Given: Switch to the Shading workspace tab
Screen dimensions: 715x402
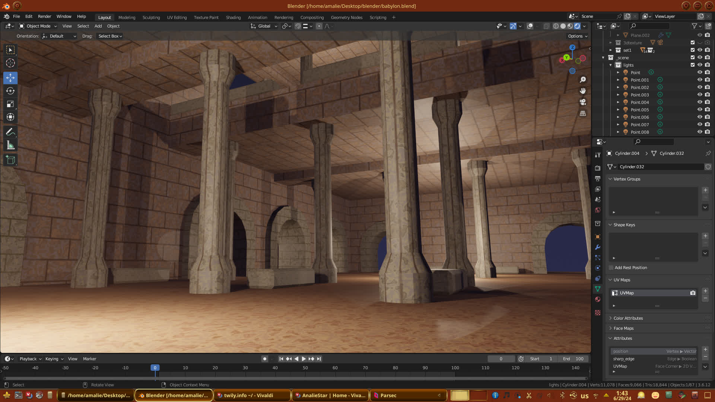Looking at the screenshot, I should [233, 17].
